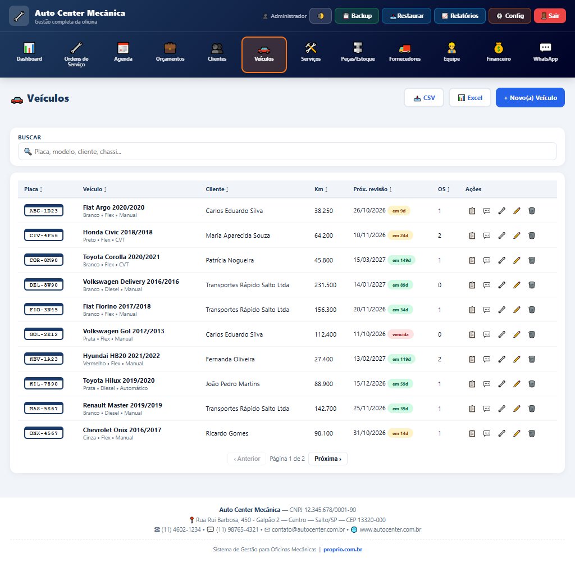Sort the table by Km column
Viewport: 575px width, 562px height.
point(321,189)
